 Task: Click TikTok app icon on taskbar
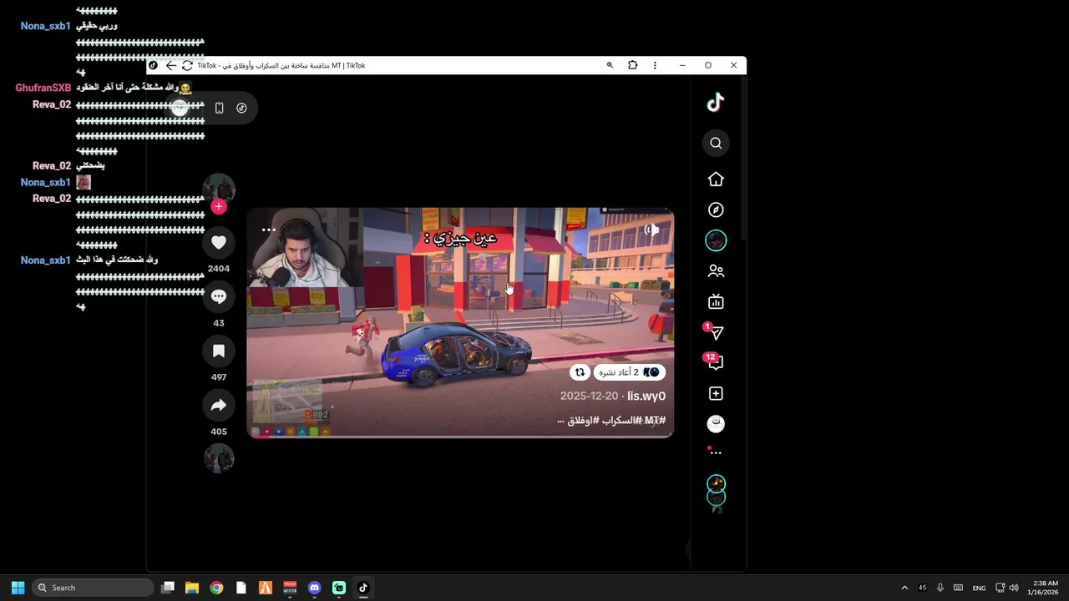click(363, 588)
